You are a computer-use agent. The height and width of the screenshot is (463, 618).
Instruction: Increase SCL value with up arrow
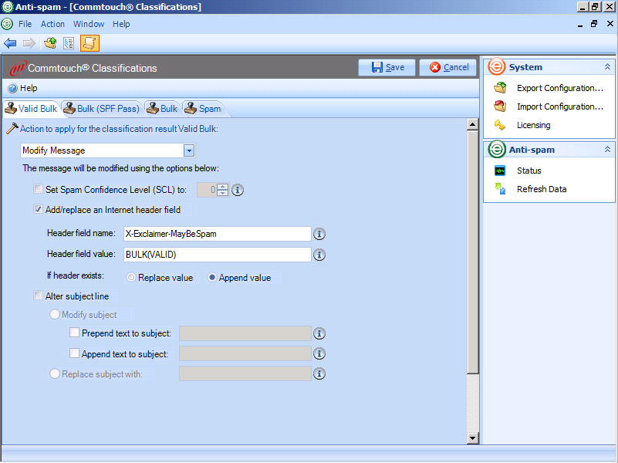click(x=223, y=187)
